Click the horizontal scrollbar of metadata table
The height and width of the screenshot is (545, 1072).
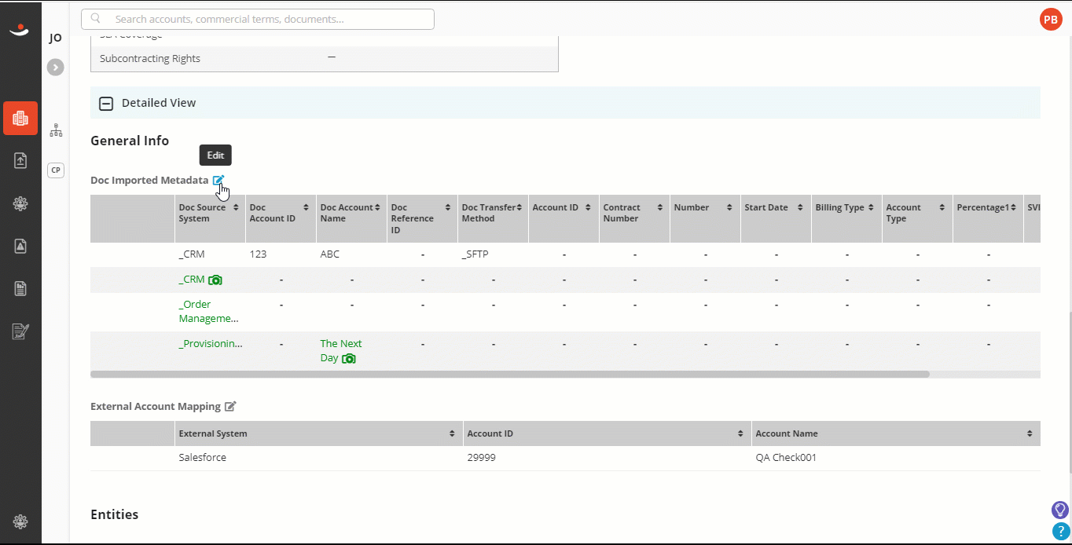[x=510, y=375]
